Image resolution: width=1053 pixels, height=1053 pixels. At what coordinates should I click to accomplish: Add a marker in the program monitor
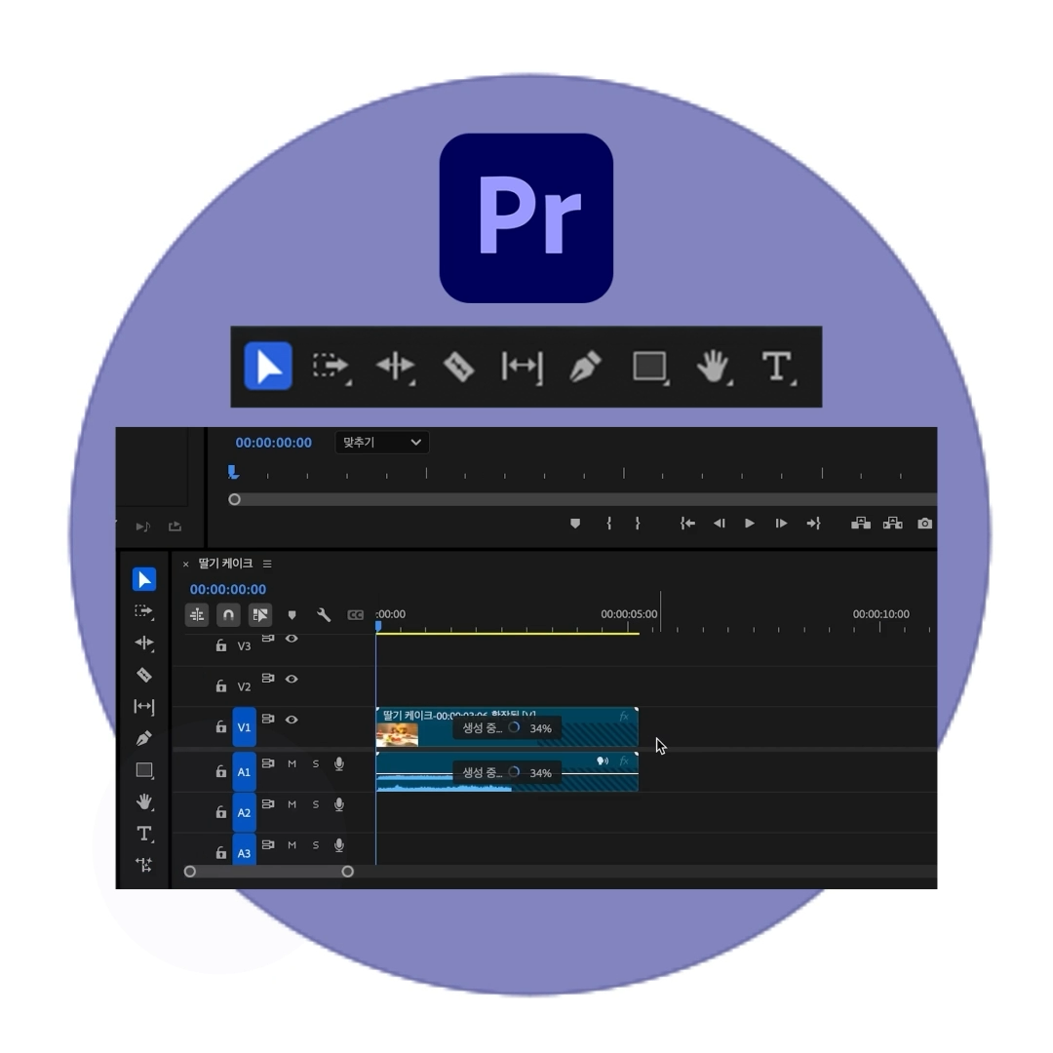click(x=575, y=524)
